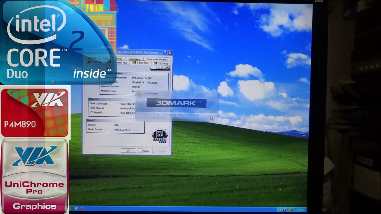Viewport: 381px width, 214px height.
Task: Click the version number '2.00.50-0205'
Action: [162, 68]
